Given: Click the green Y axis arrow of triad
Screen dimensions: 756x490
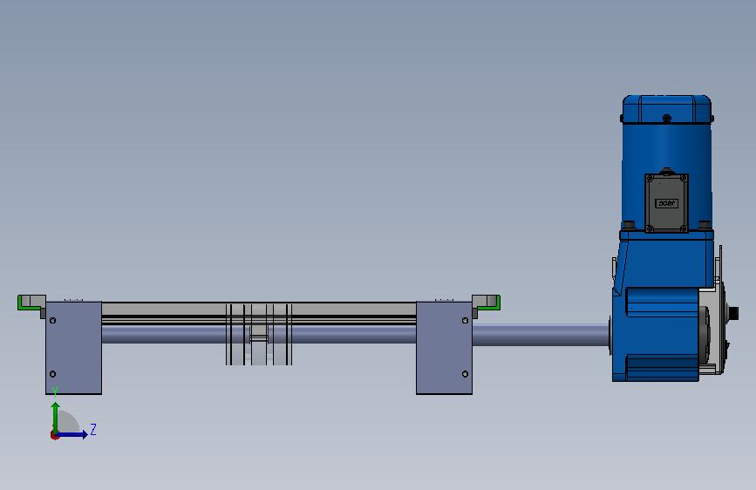Looking at the screenshot, I should (x=56, y=417).
